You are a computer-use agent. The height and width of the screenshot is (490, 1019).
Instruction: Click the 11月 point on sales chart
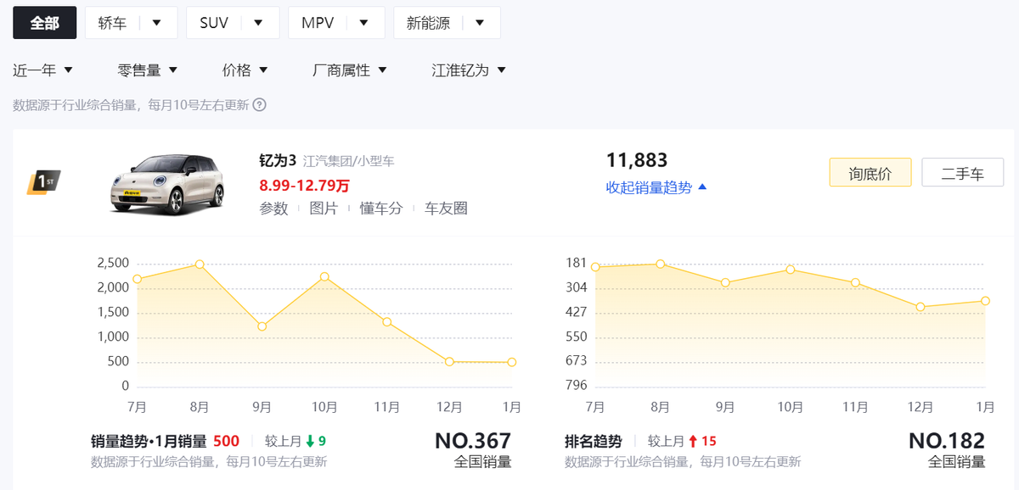tap(386, 322)
